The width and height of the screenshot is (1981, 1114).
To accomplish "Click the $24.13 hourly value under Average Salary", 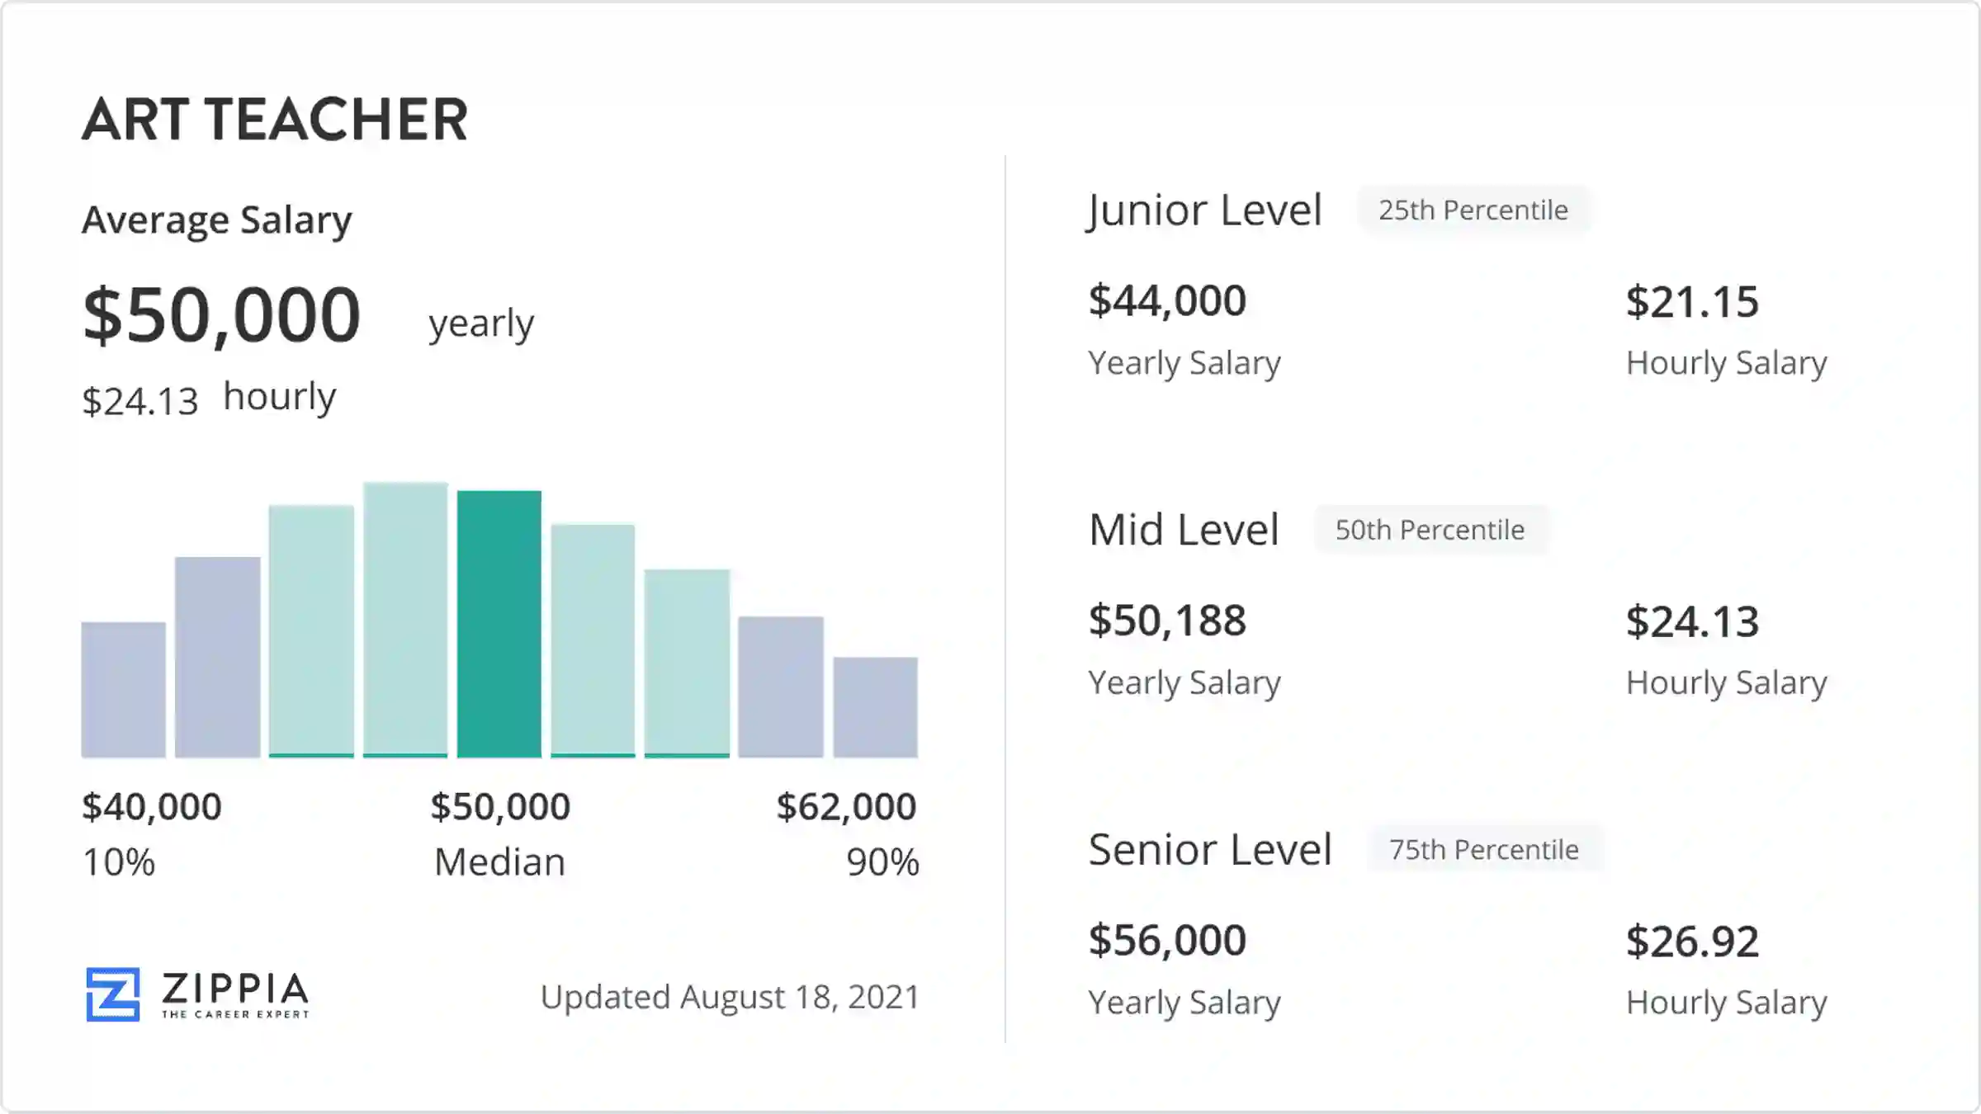I will pyautogui.click(x=140, y=401).
